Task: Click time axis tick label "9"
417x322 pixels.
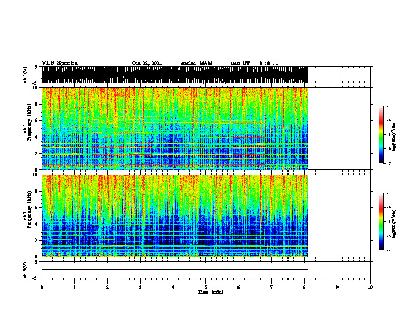Action: pyautogui.click(x=337, y=287)
